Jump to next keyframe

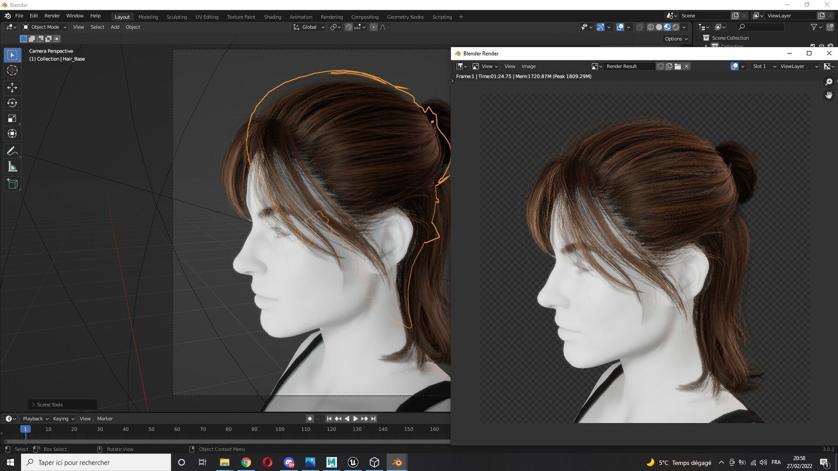click(x=365, y=418)
